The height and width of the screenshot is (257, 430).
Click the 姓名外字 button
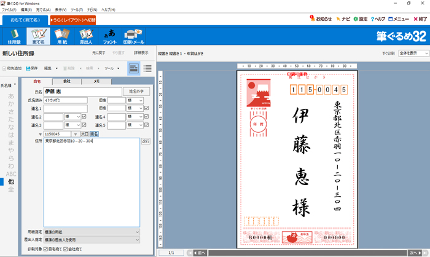(x=136, y=92)
